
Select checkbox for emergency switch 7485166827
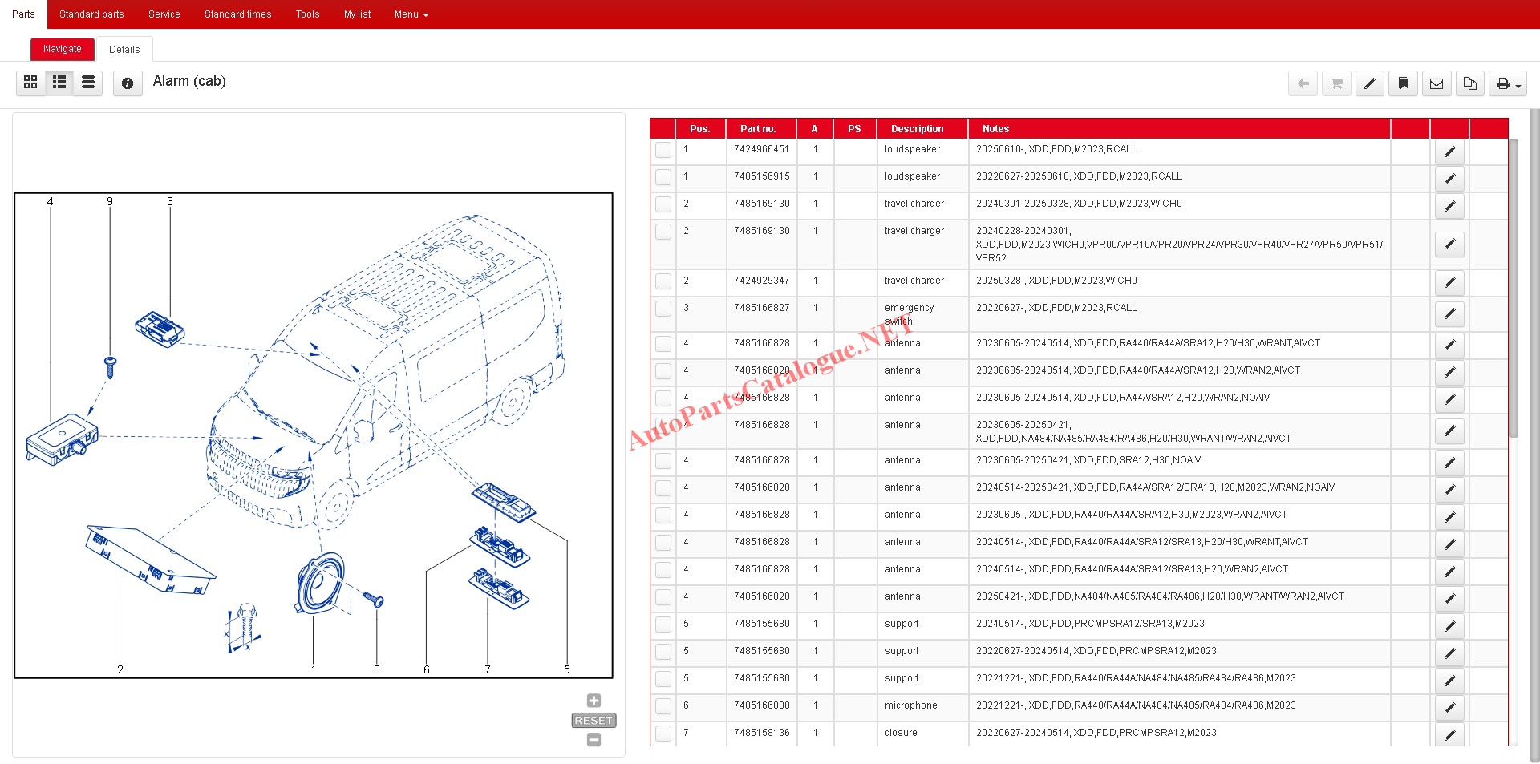point(663,309)
